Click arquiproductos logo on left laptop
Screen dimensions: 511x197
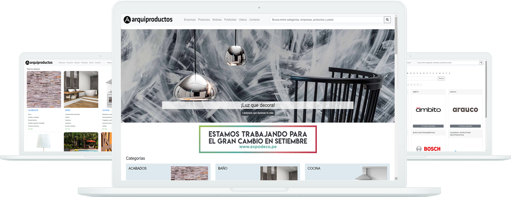(x=39, y=63)
